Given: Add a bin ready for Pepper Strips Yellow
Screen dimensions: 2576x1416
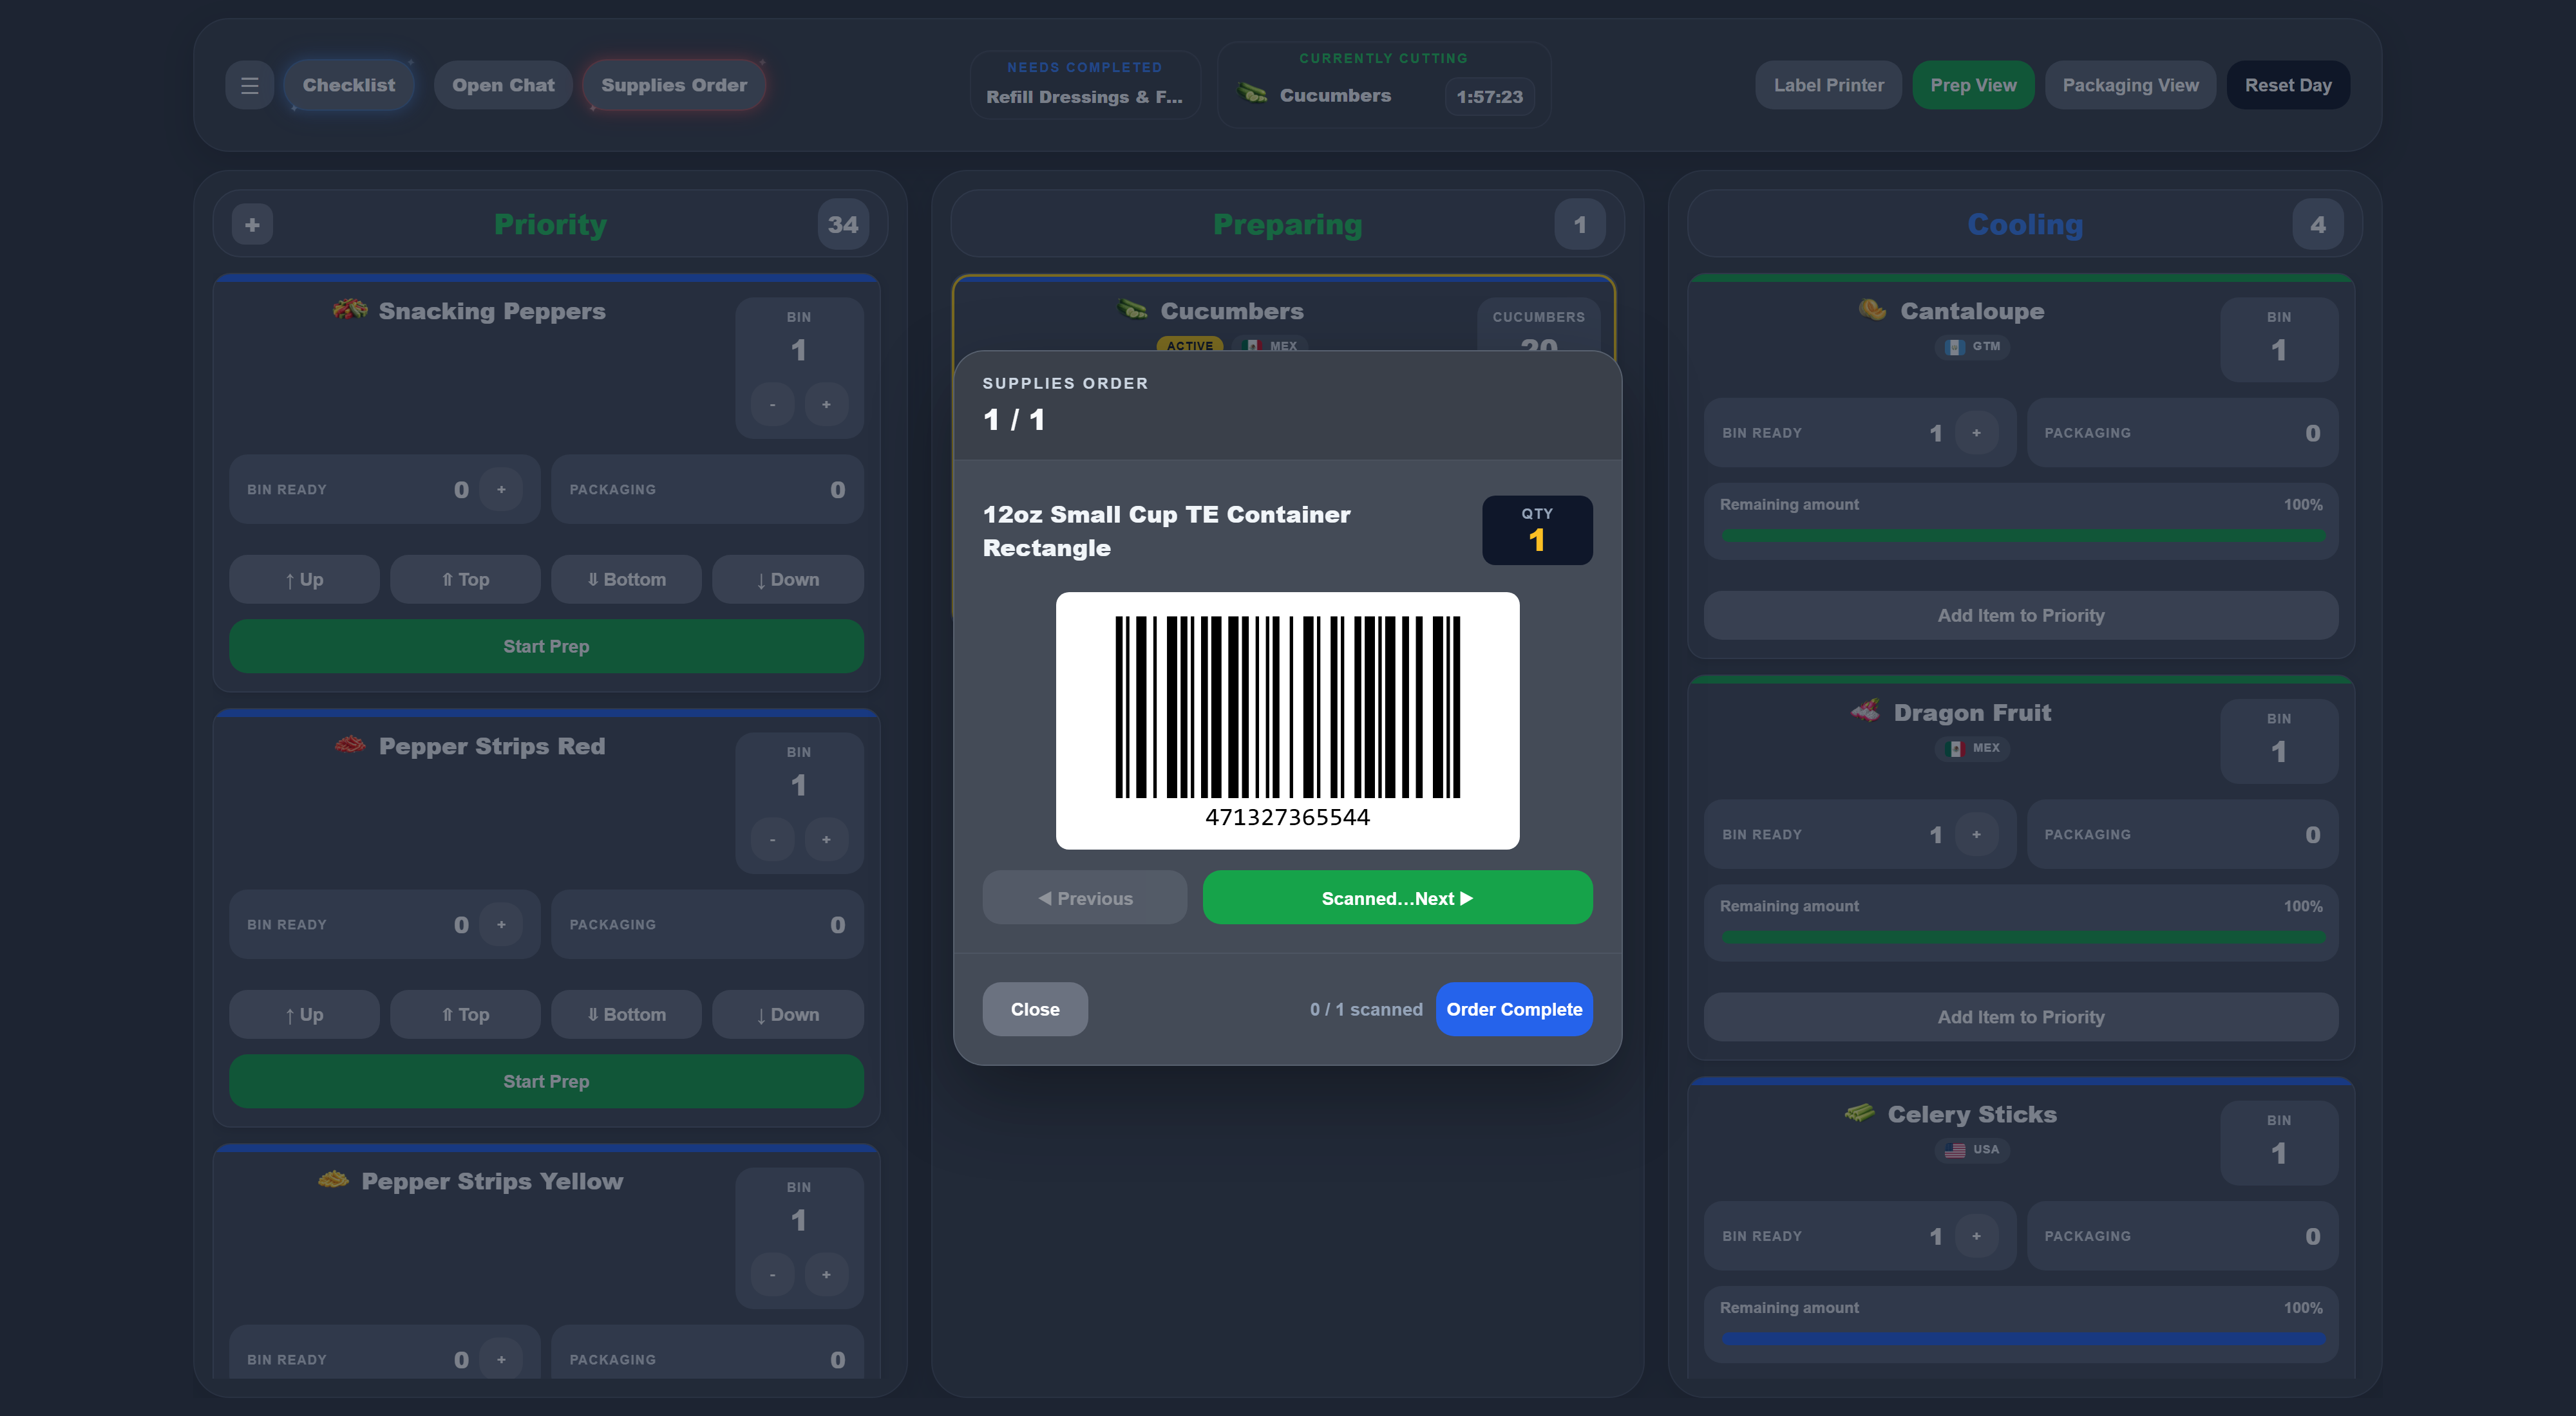Looking at the screenshot, I should pyautogui.click(x=501, y=1360).
